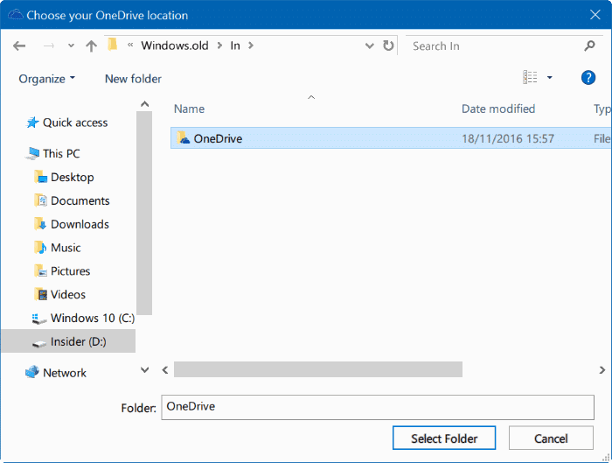Screen dimensions: 612x463
Task: Click the Windows 10 (C:) drive icon
Action: (39, 319)
